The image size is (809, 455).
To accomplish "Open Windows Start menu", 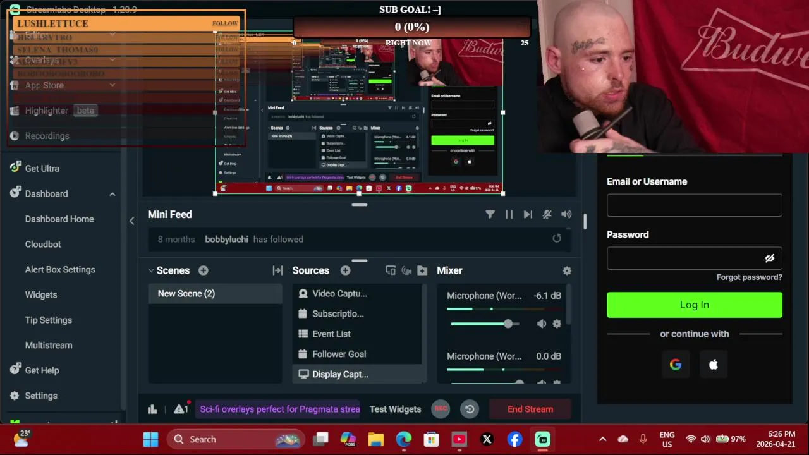I will click(x=150, y=439).
